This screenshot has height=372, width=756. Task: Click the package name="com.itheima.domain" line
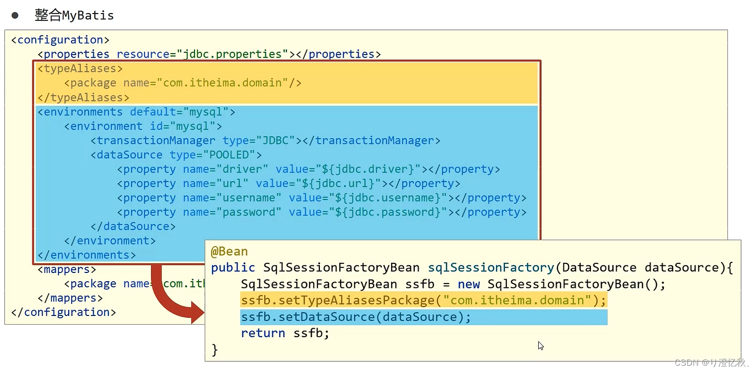tap(182, 83)
